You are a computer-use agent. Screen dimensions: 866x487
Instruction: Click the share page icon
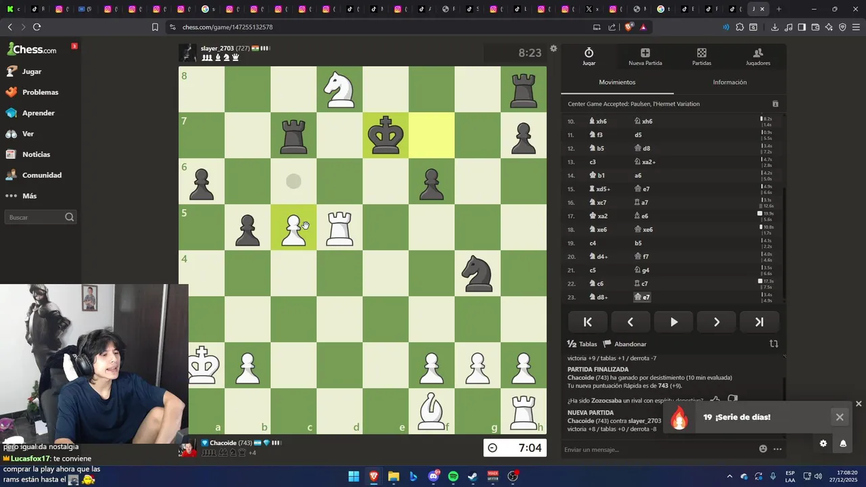pyautogui.click(x=612, y=27)
